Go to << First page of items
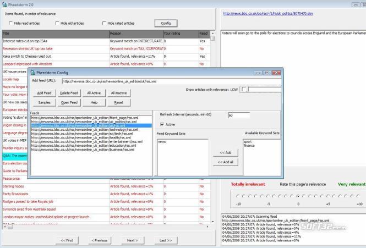Image resolution: width=366 pixels, height=248 pixels. coord(67,240)
